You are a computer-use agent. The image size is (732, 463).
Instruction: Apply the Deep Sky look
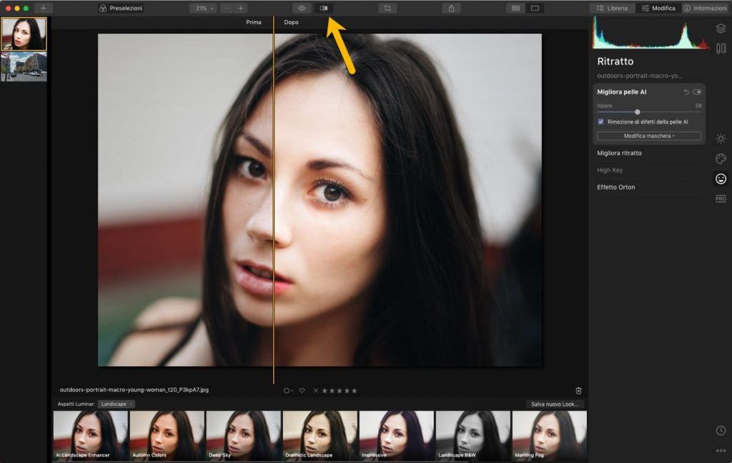click(x=243, y=436)
